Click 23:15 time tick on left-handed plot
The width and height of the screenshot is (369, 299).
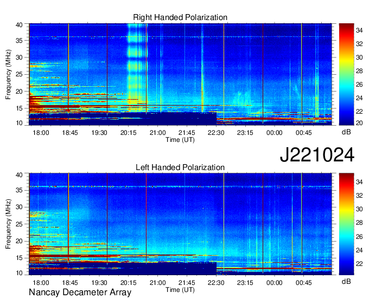pos(245,283)
